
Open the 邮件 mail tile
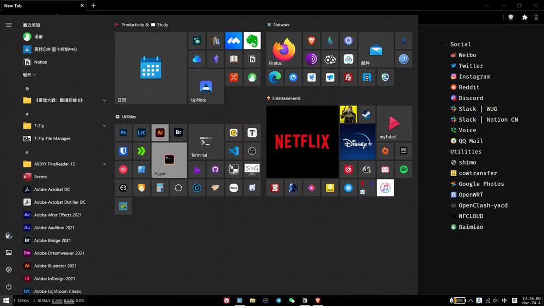click(376, 50)
